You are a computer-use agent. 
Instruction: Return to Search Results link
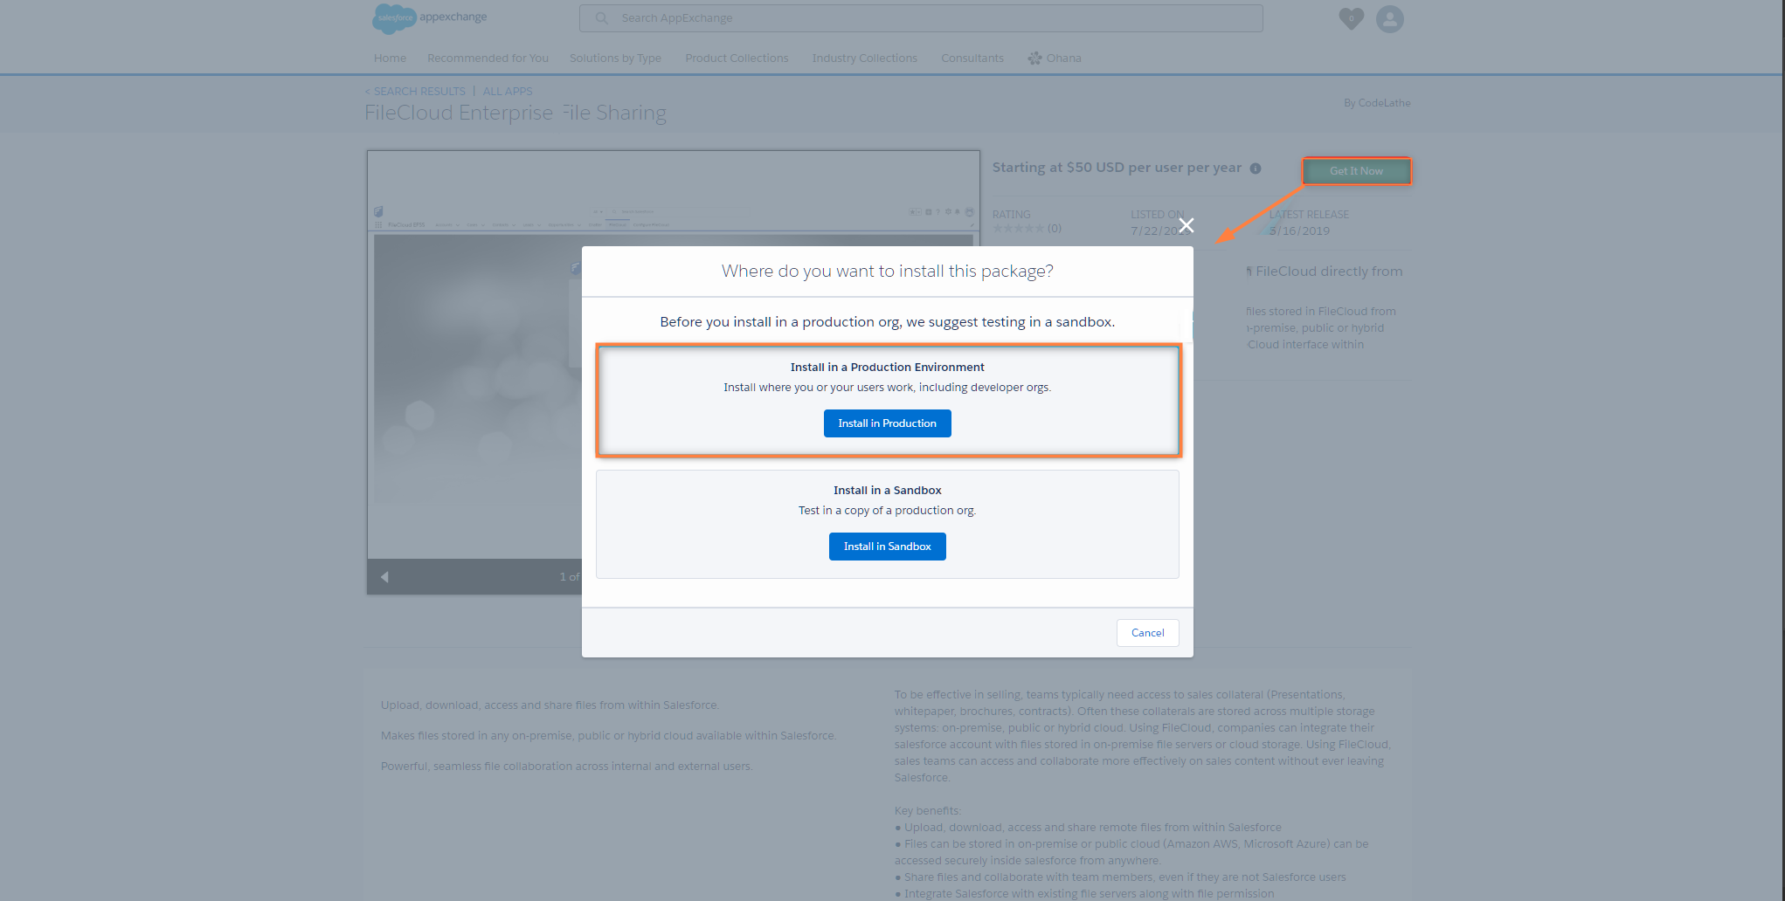tap(419, 92)
